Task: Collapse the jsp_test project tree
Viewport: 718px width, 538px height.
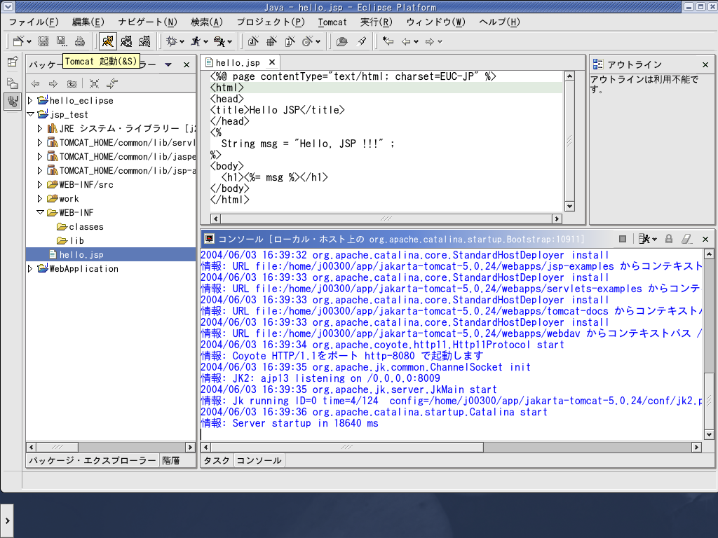Action: pyautogui.click(x=30, y=114)
